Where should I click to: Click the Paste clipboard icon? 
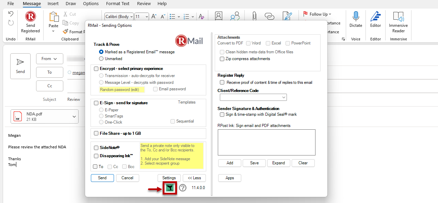point(53,17)
